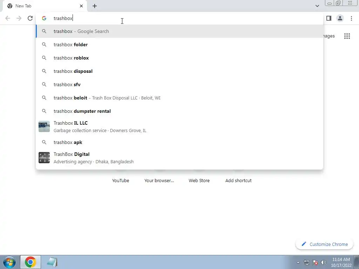359x269 pixels.
Task: Click search icon beside 'trashbox roblox'
Action: (44, 58)
